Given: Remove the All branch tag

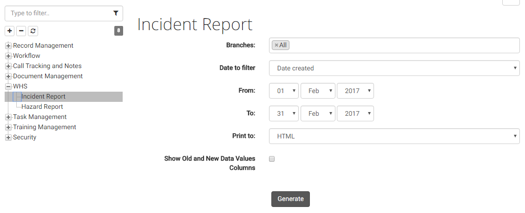Looking at the screenshot, I should tap(276, 45).
